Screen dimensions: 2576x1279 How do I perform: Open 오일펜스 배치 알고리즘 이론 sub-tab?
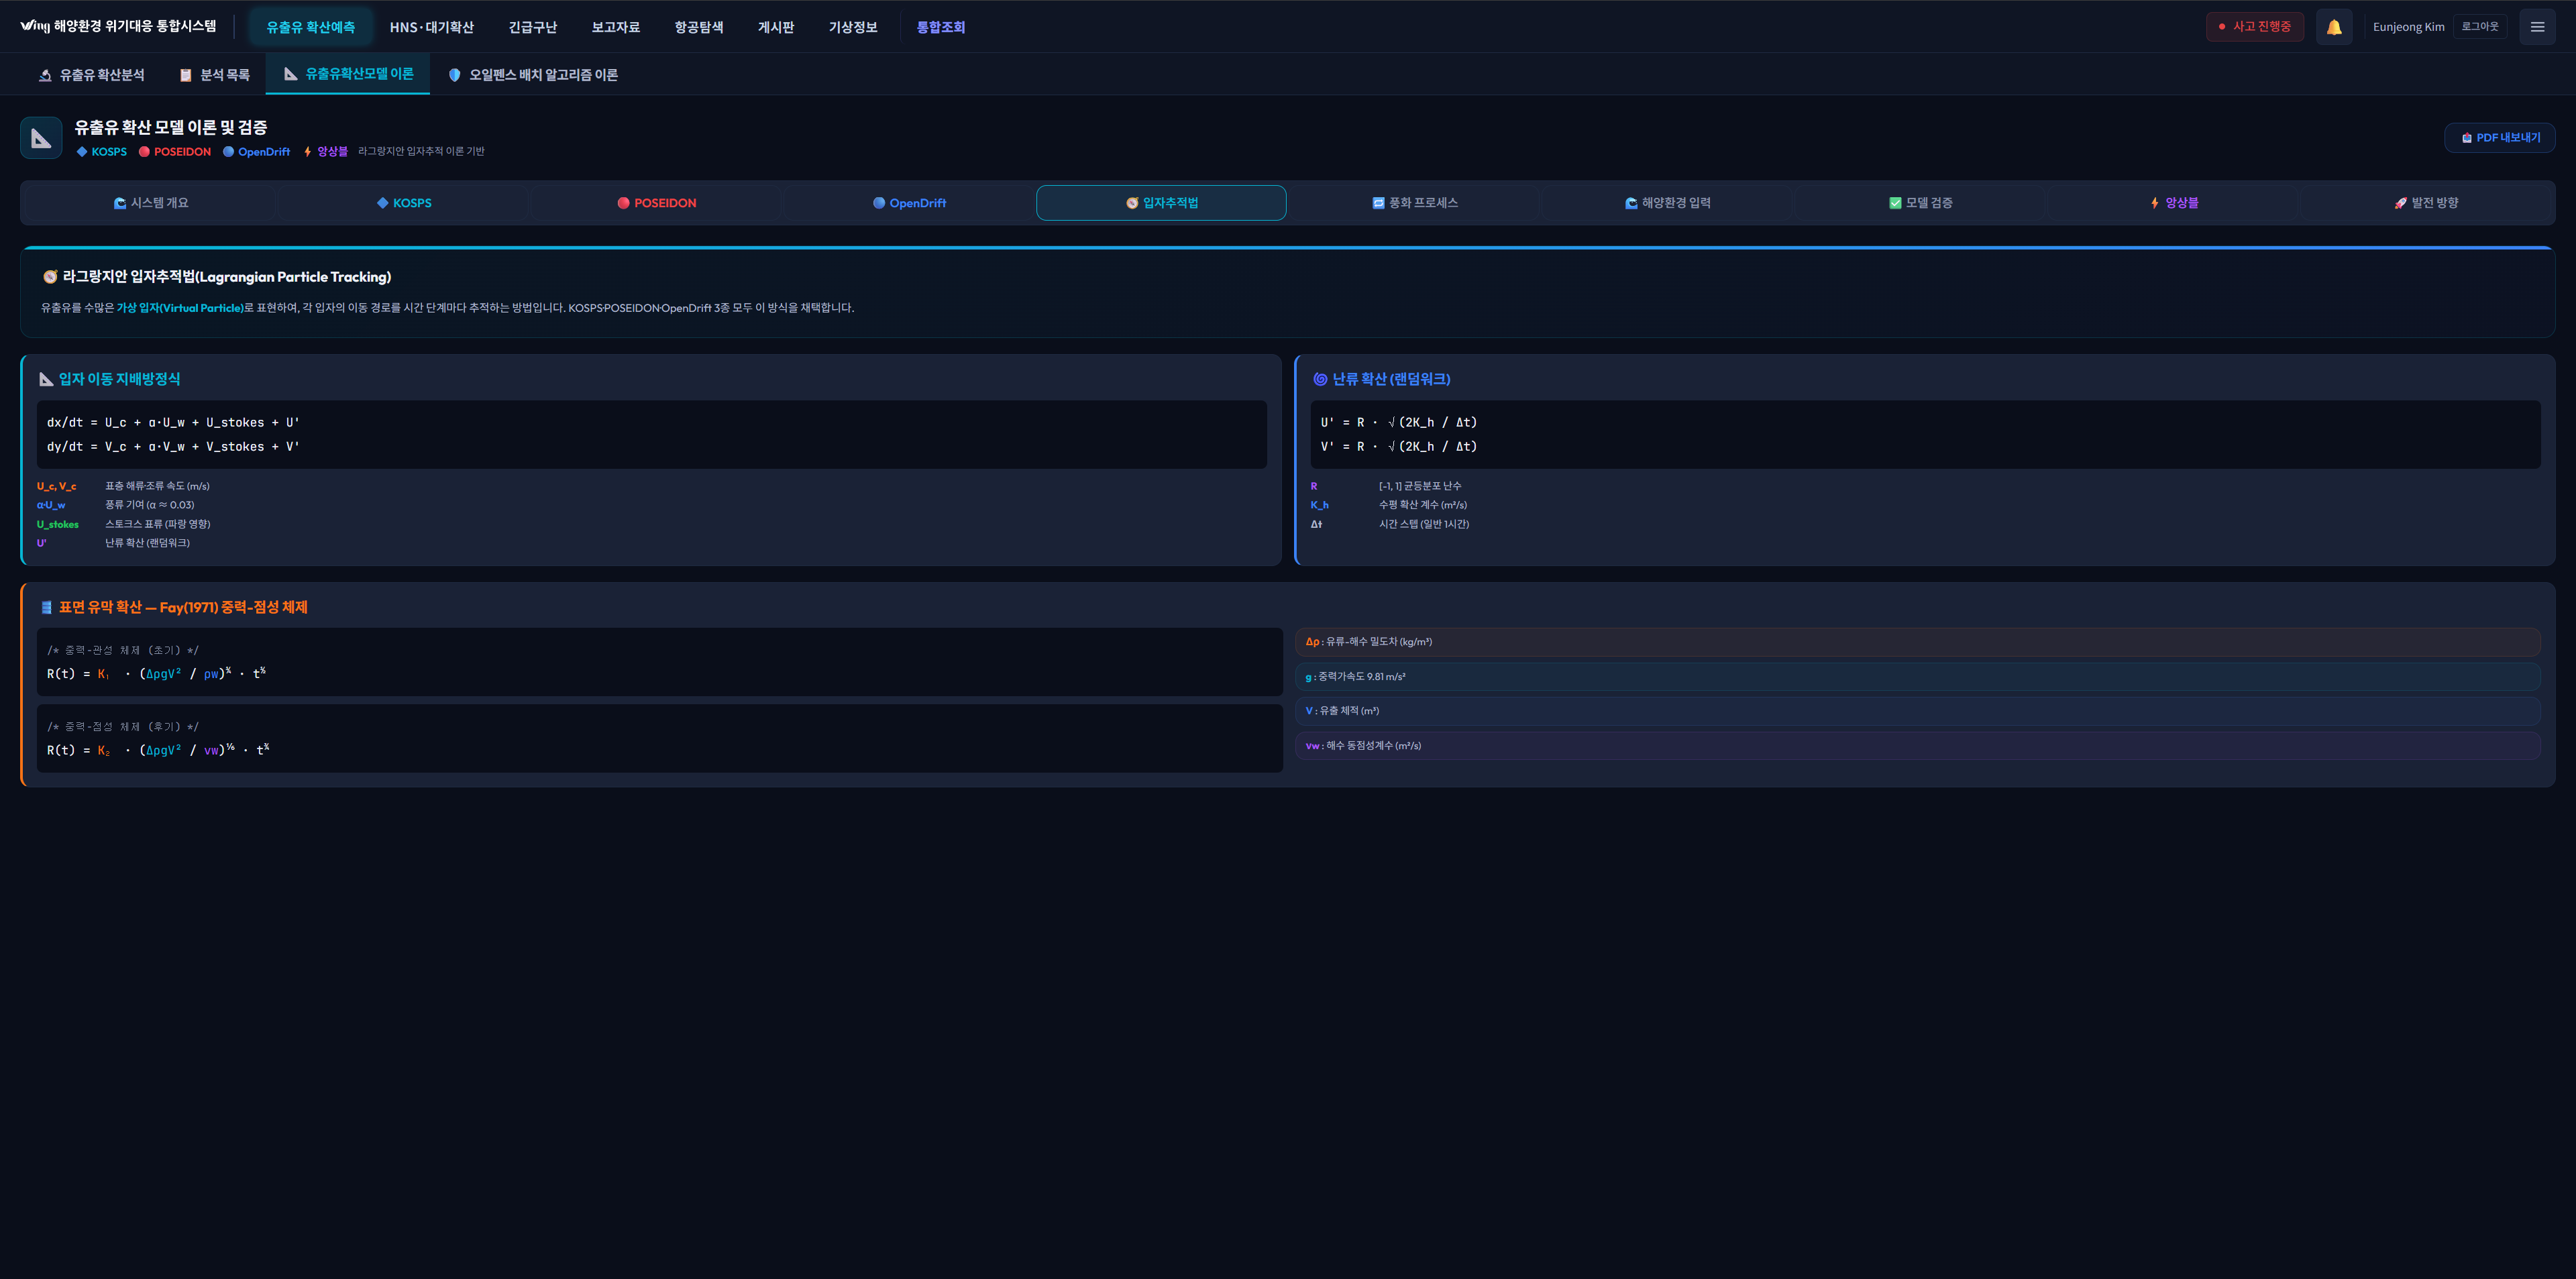point(532,75)
